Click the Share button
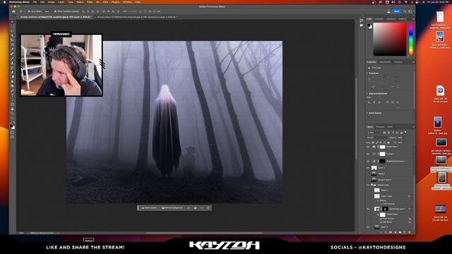 [x=397, y=11]
